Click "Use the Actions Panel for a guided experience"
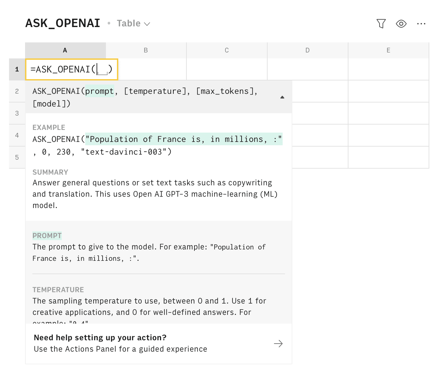 click(120, 349)
